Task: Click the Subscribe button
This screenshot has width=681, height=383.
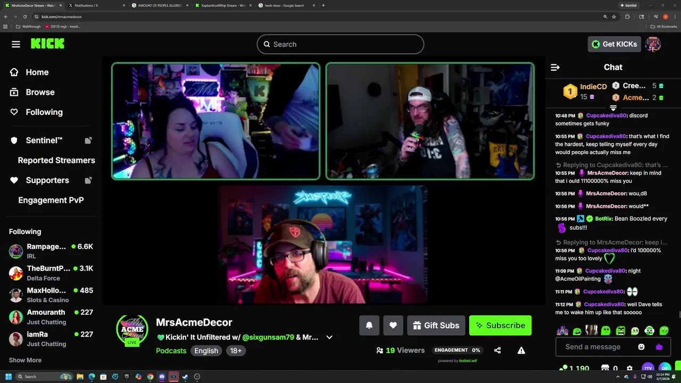Action: (500, 326)
